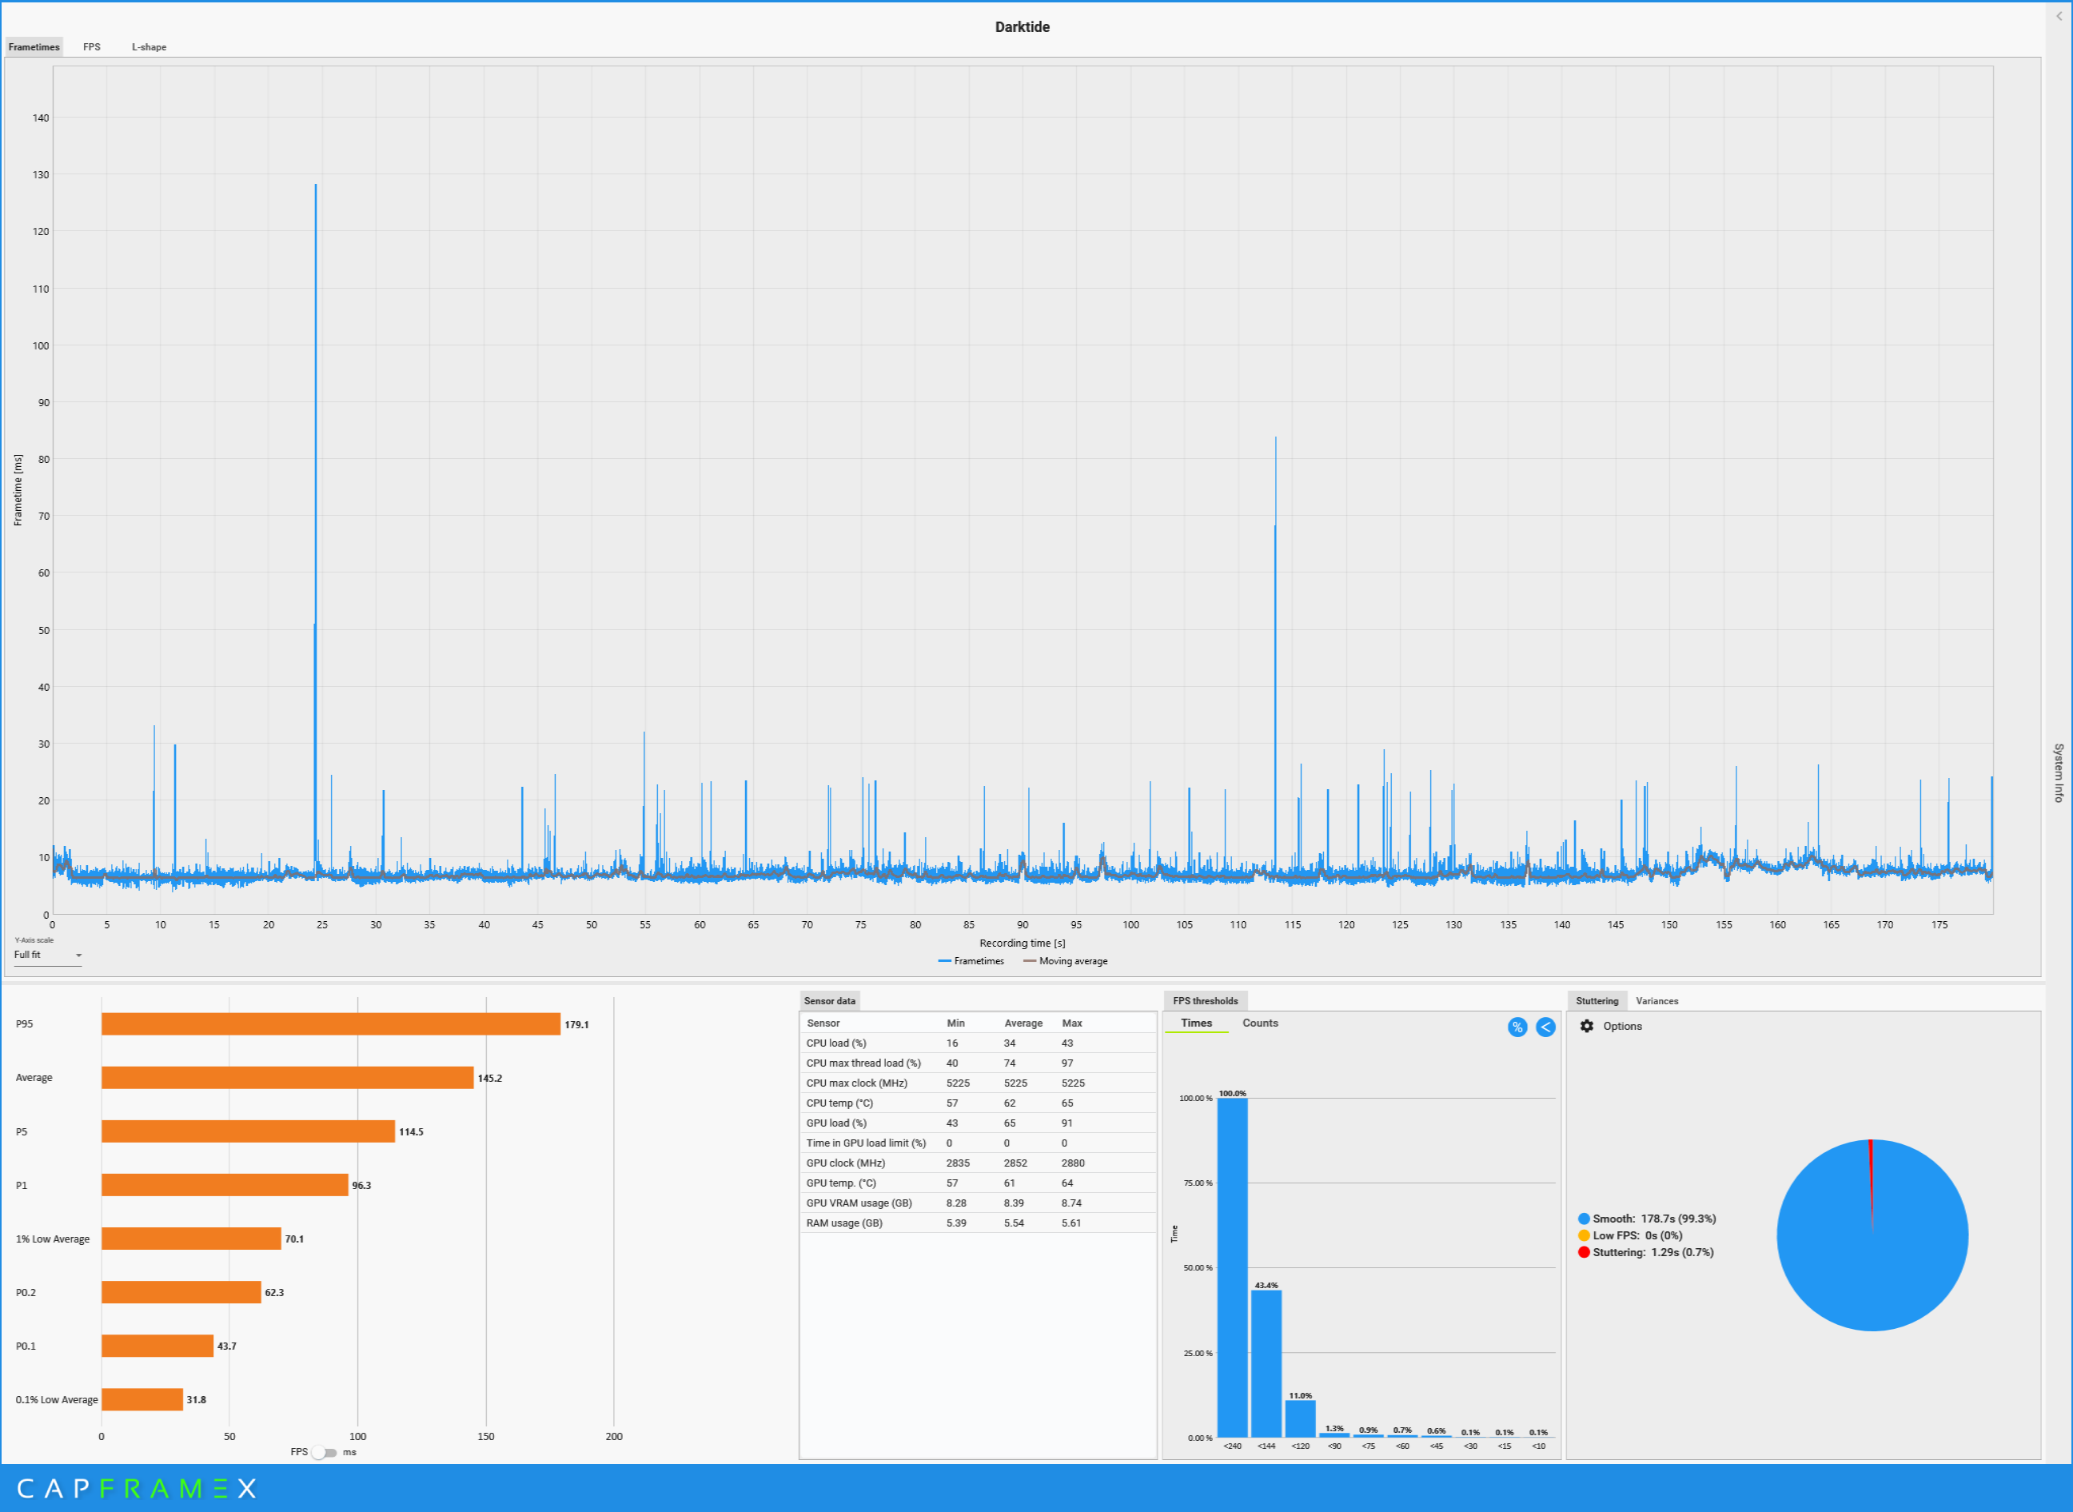The height and width of the screenshot is (1512, 2073).
Task: Click the 1% Low Average bar
Action: pyautogui.click(x=191, y=1239)
